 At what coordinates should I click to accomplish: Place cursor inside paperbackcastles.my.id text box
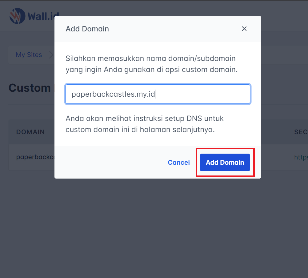pos(158,94)
